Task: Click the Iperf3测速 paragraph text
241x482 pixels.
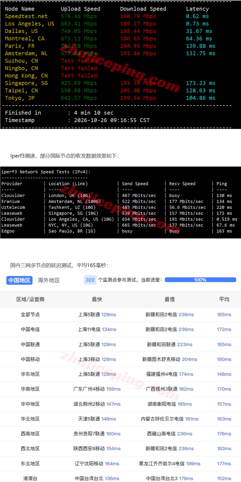Action: (65, 156)
